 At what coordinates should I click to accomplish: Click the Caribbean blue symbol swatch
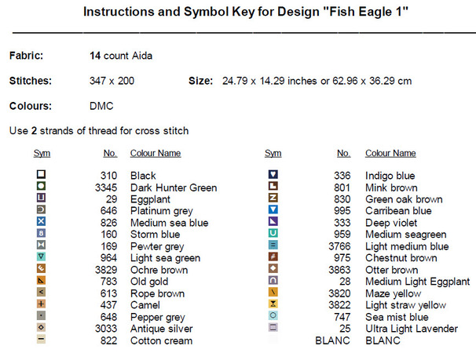pyautogui.click(x=273, y=210)
